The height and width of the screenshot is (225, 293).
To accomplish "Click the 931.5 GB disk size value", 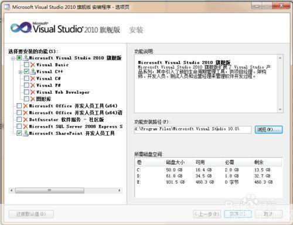I will [175, 182].
